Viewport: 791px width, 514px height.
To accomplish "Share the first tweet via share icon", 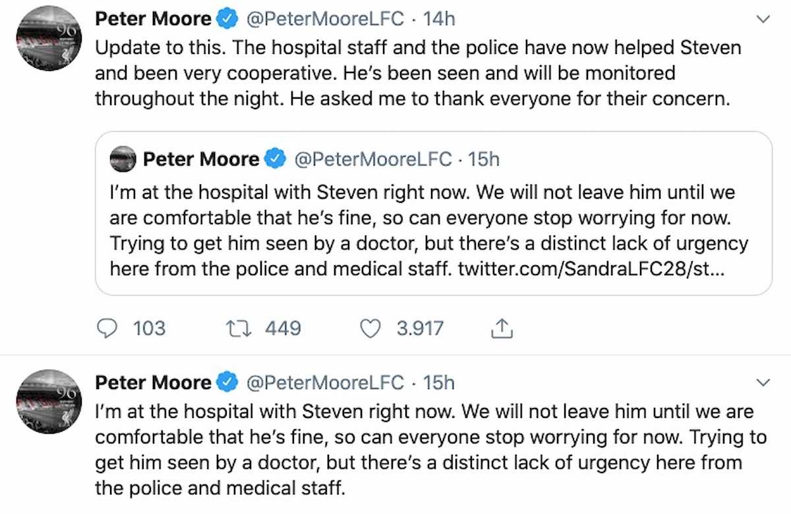I will pos(502,328).
